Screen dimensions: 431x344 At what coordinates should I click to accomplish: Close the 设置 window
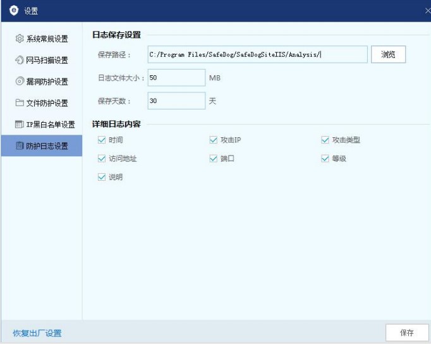point(428,11)
